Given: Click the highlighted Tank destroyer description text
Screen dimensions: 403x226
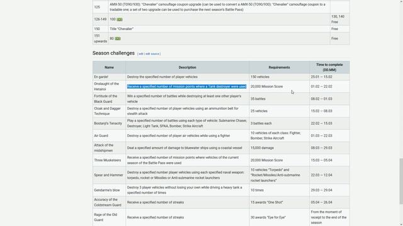Looking at the screenshot, I should 187,87.
